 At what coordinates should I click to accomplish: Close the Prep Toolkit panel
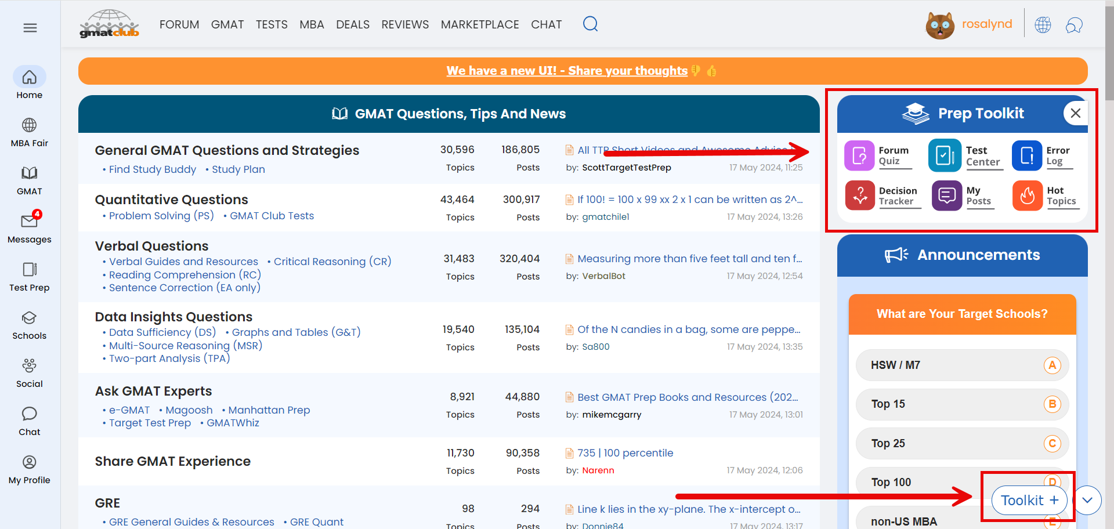click(1075, 113)
